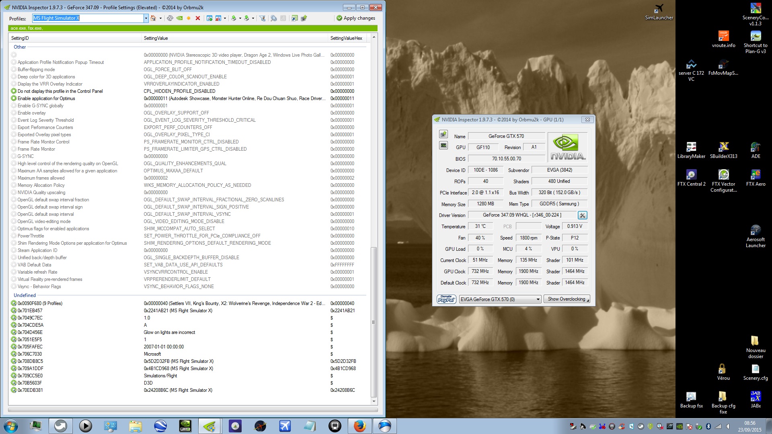Click the bit value editor grid icon
Screen dimensions: 772x434
pos(283,18)
